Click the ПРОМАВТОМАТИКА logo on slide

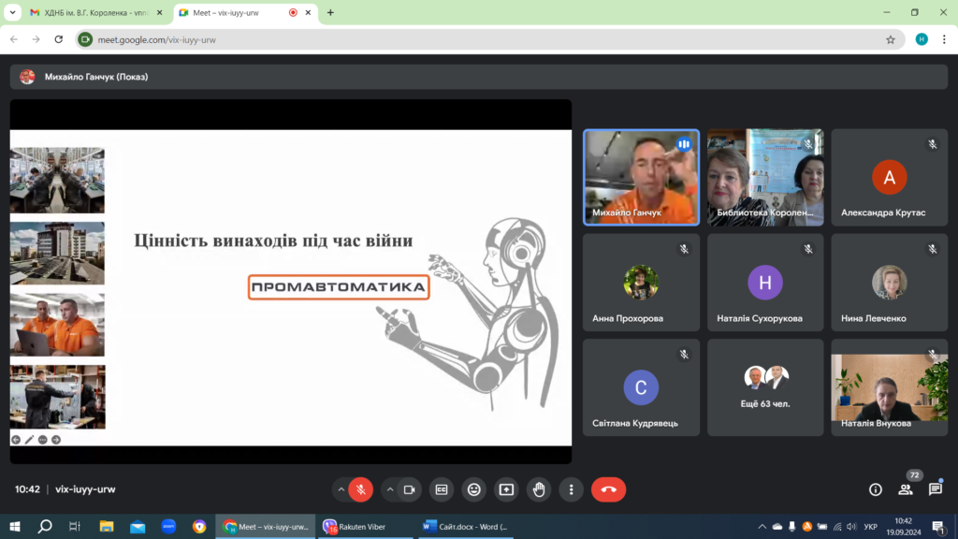click(x=339, y=287)
